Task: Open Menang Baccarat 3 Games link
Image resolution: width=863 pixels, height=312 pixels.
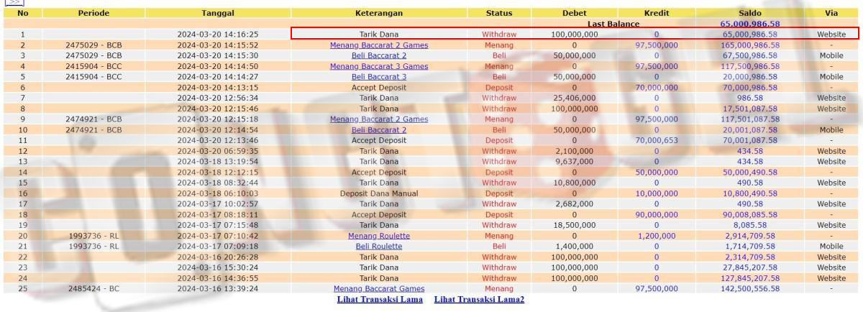Action: pos(378,66)
